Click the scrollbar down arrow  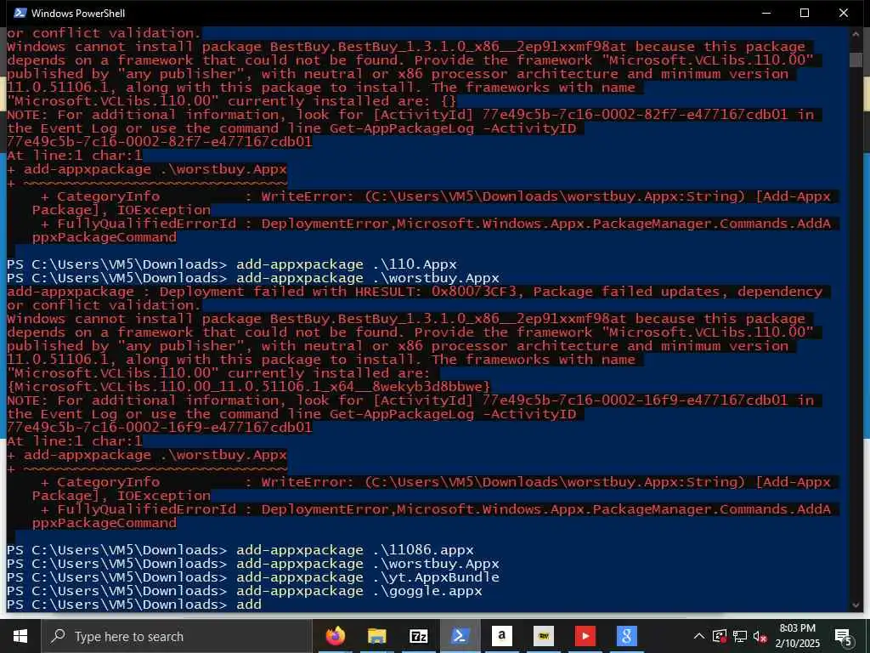pyautogui.click(x=856, y=605)
